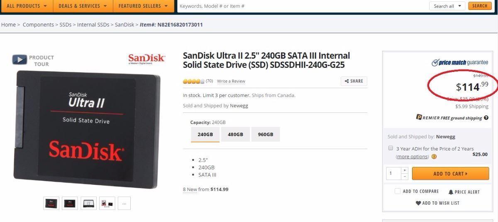Check the 3 Year ADH warranty box
The height and width of the screenshot is (222, 498).
pos(391,148)
